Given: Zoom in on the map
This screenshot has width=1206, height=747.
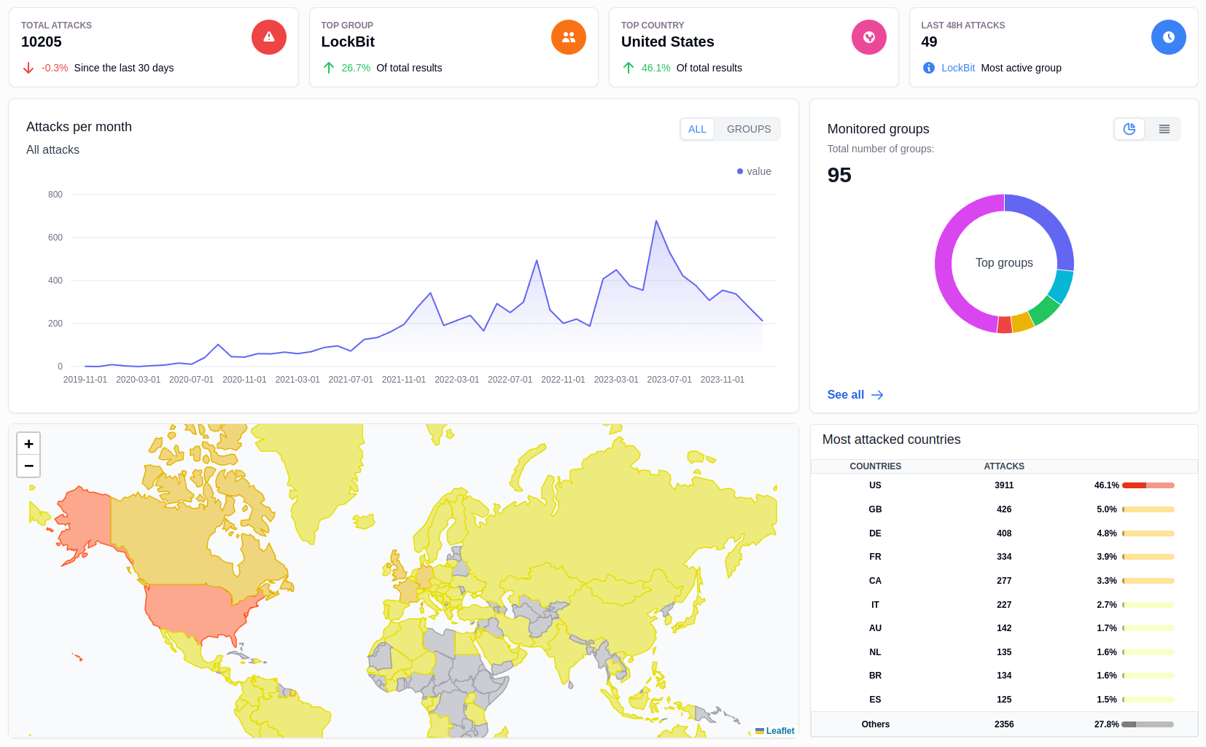Looking at the screenshot, I should (x=28, y=444).
